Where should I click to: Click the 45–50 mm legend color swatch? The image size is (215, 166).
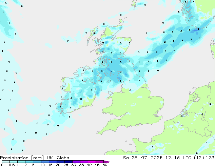point(100,162)
